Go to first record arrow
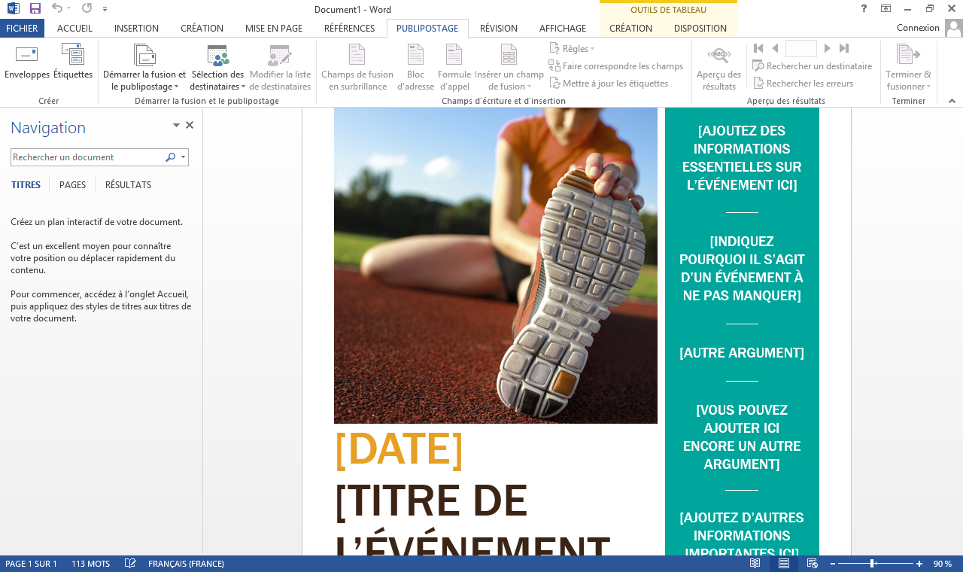The image size is (963, 572). (x=758, y=48)
